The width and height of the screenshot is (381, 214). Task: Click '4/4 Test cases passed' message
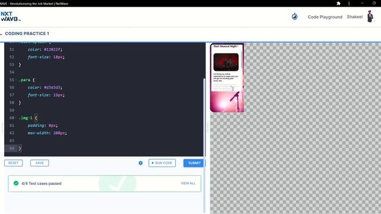(x=41, y=184)
